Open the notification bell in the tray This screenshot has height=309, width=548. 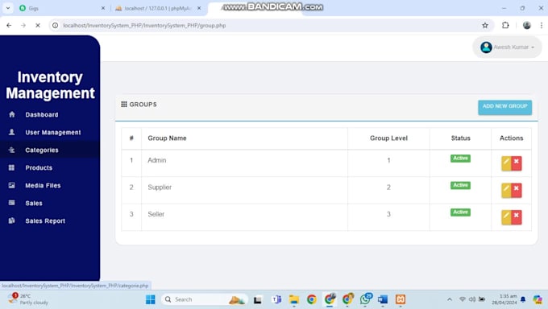(523, 299)
